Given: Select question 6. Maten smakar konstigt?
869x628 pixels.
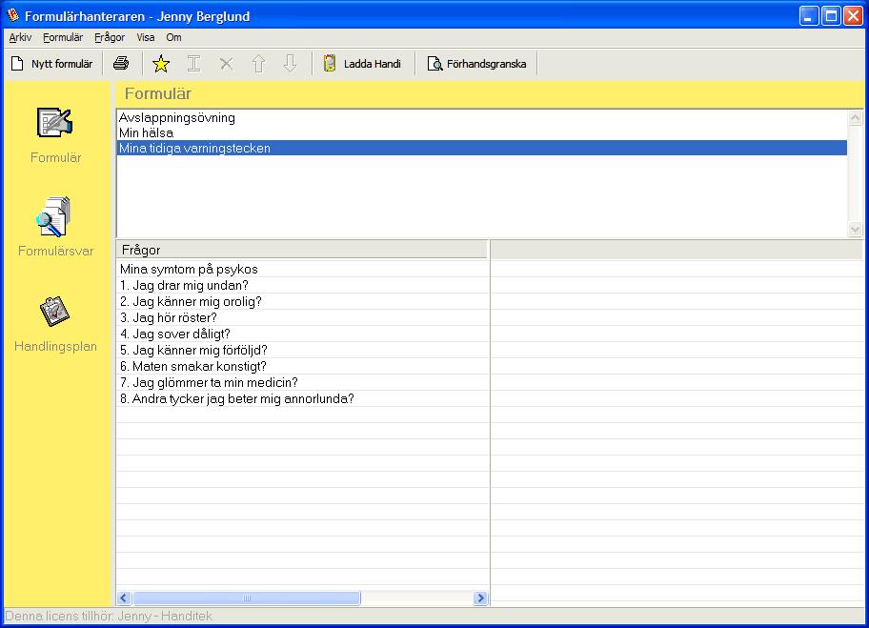Looking at the screenshot, I should [x=303, y=366].
